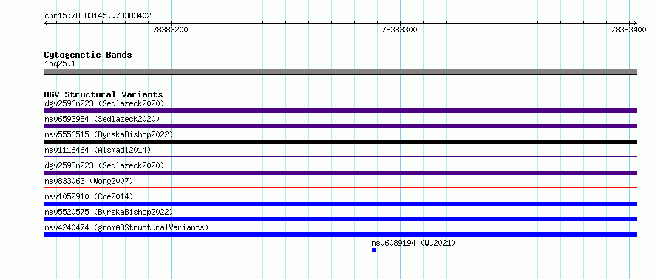Viewport: 658px width, 279px height.
Task: Select the dgv2598n223 (Sedlazeck2020) label
Action: click(104, 165)
